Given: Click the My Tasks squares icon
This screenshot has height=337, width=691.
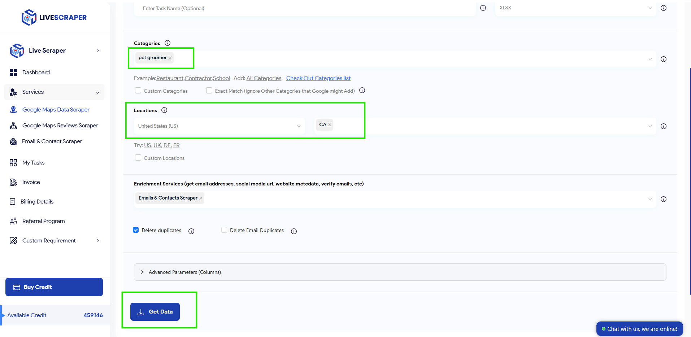Looking at the screenshot, I should point(13,163).
